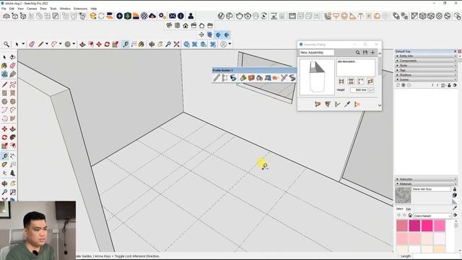
Task: Click the New Assembly name field
Action: point(317,53)
